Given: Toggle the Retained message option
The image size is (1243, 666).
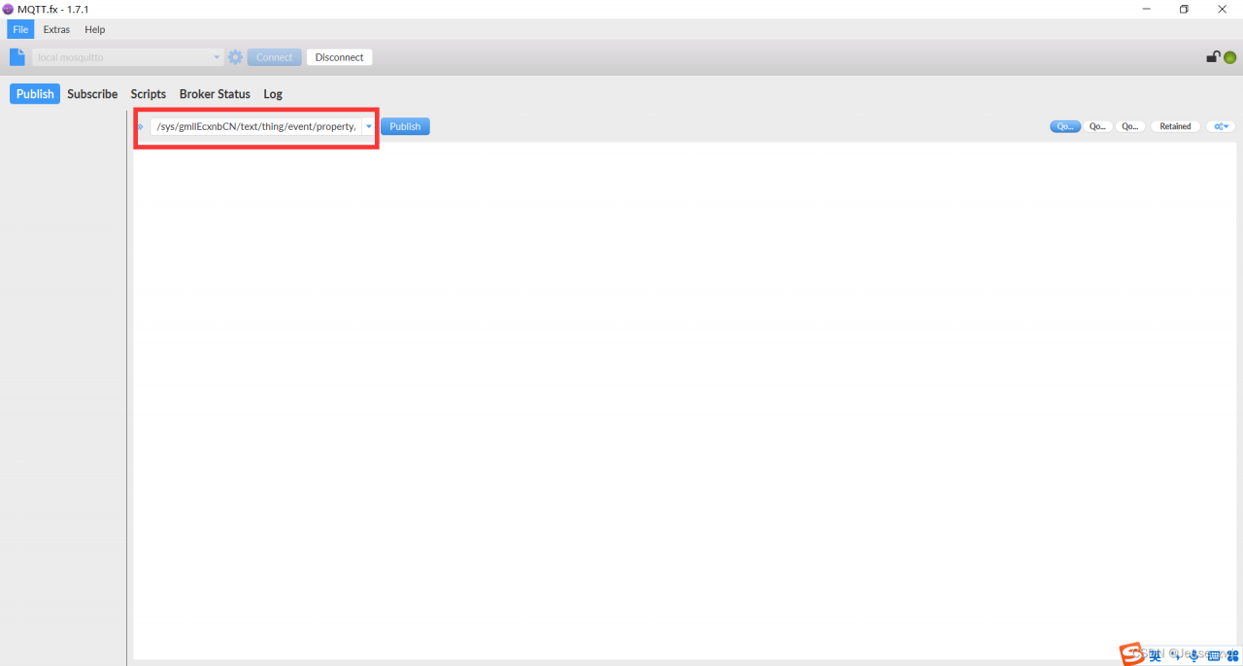Looking at the screenshot, I should 1175,126.
